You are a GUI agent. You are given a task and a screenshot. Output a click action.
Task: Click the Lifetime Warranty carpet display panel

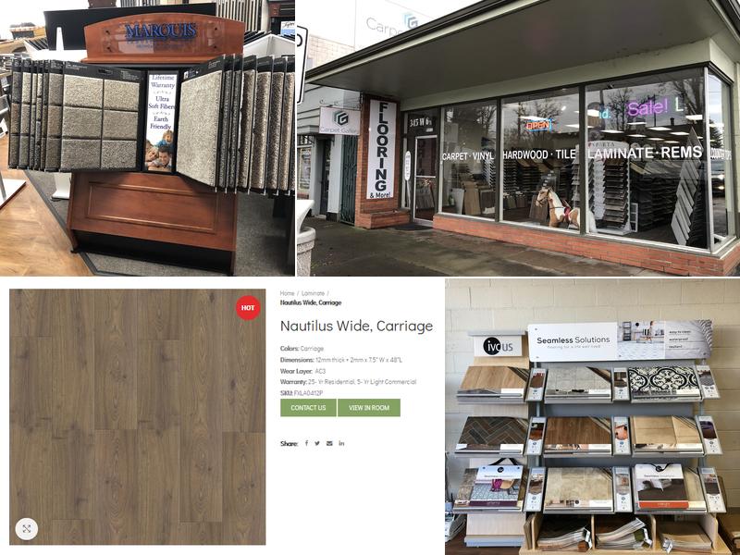162,121
